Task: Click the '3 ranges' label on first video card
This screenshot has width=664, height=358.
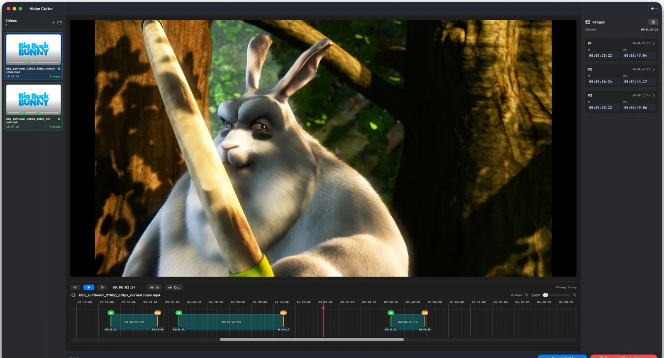Action: [x=55, y=77]
